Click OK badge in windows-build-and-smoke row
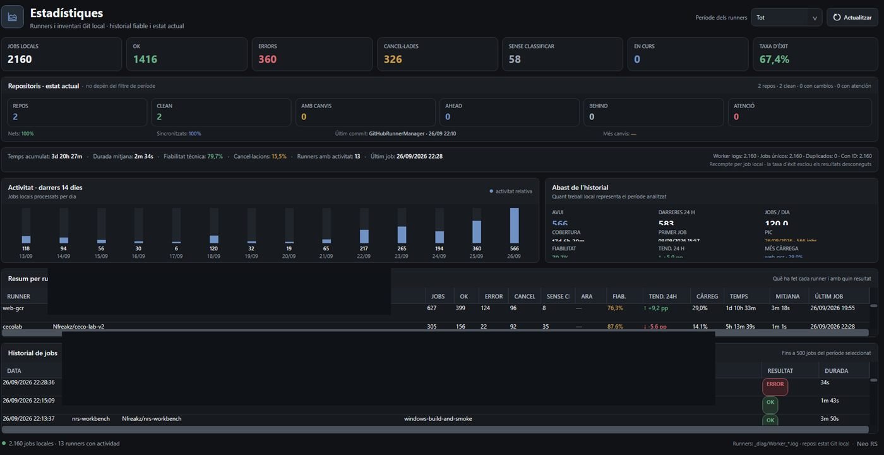This screenshot has width=884, height=455. (770, 421)
